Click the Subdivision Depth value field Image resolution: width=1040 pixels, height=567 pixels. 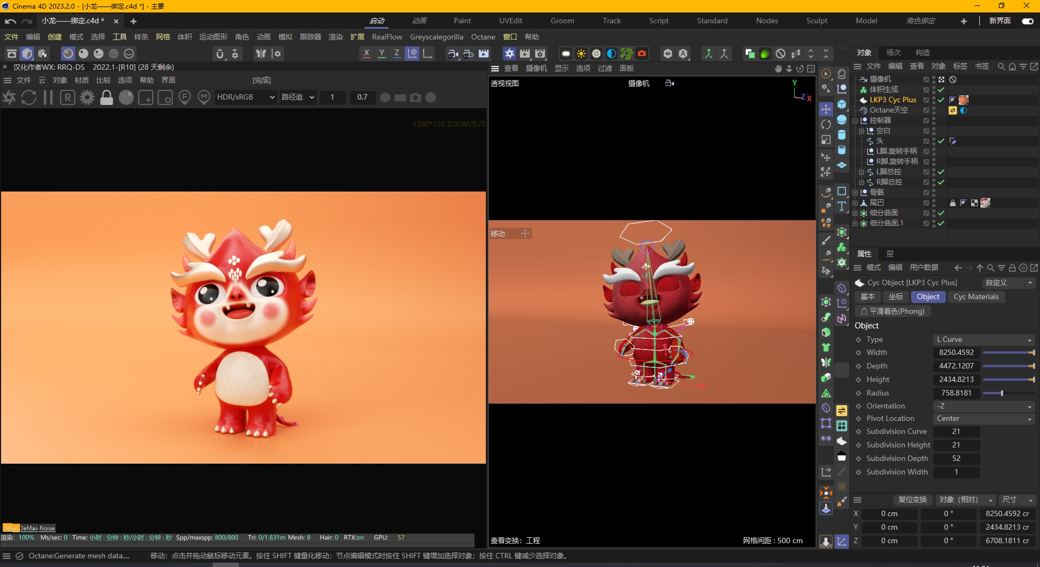[957, 459]
